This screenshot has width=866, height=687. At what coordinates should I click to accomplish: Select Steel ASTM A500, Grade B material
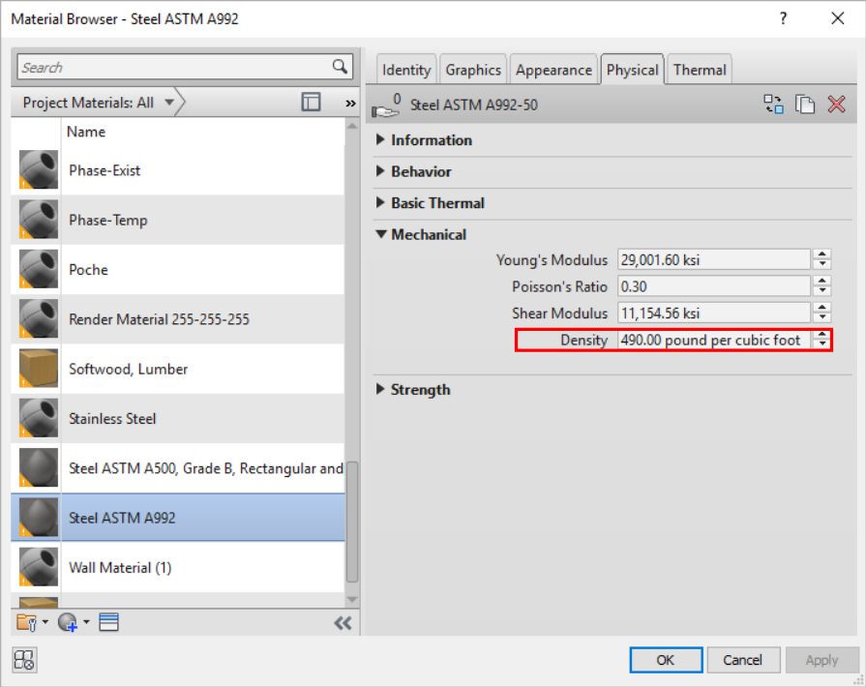pos(177,467)
